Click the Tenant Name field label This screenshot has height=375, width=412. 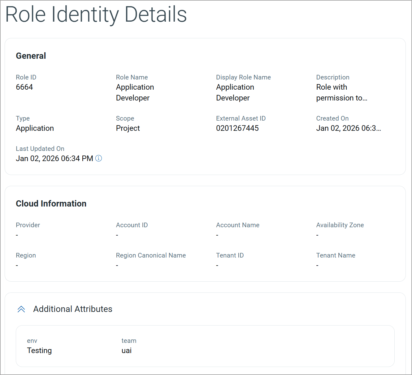point(336,255)
